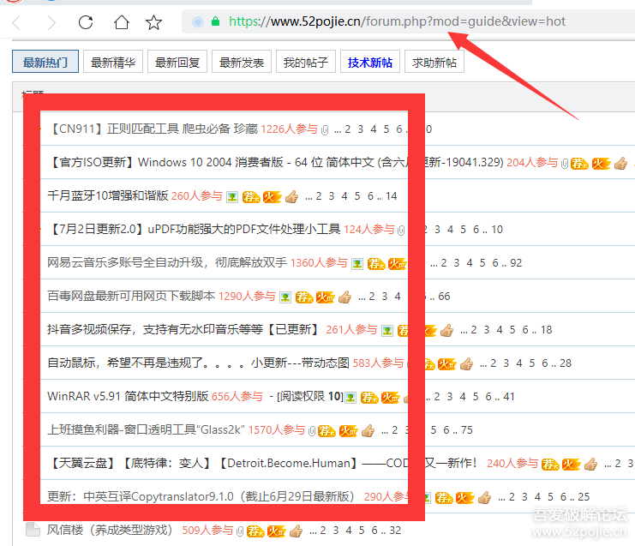
Task: Click the 1290人参与 count on 百毒网盘 thread
Action: click(x=247, y=296)
